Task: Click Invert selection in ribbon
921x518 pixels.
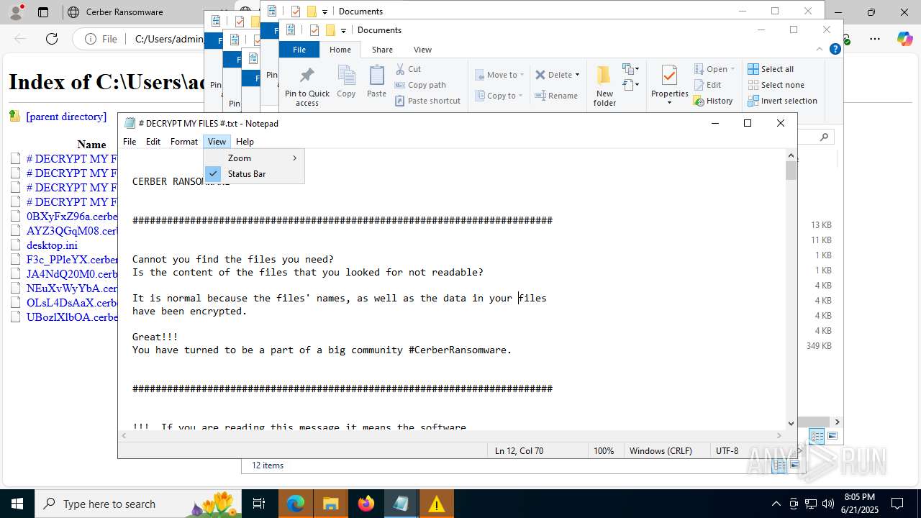Action: (x=782, y=101)
